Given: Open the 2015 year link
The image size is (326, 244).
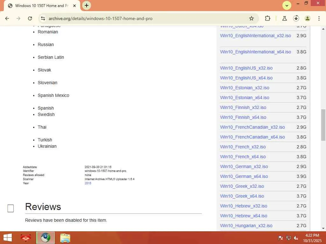Looking at the screenshot, I should 88,183.
